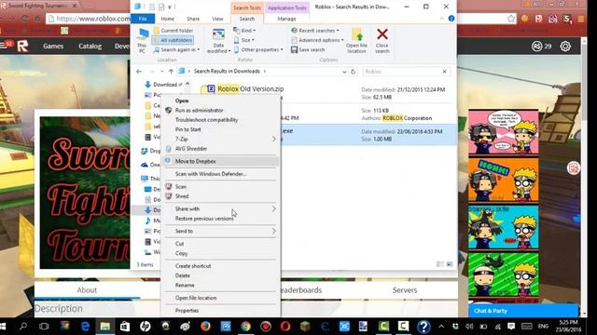Click This PC icon in ribbon
Image resolution: width=597 pixels, height=335 pixels.
[142, 40]
